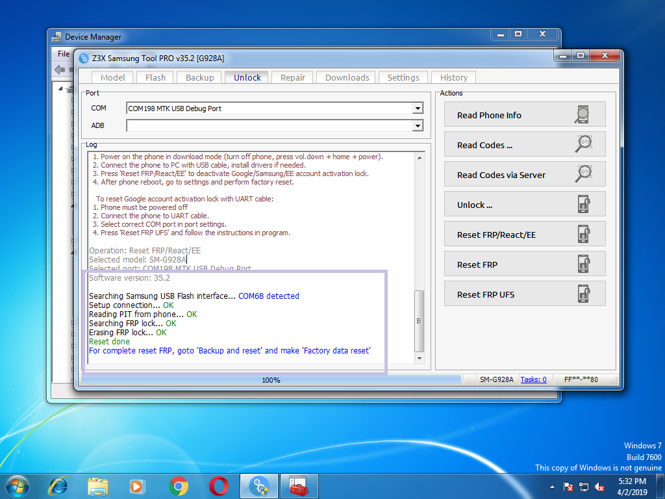Open Windows Explorer folder from taskbar
The image size is (665, 499).
pos(98,486)
